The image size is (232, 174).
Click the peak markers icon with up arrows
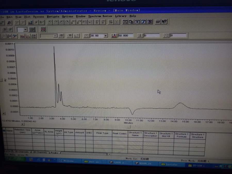[34, 36]
